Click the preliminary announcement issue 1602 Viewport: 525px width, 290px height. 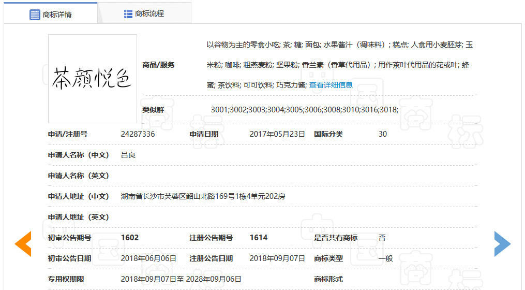130,238
